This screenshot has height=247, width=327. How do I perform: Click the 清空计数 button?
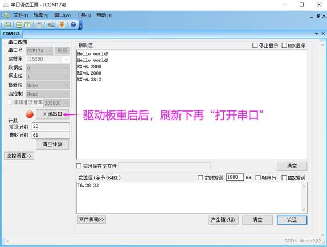(52, 145)
